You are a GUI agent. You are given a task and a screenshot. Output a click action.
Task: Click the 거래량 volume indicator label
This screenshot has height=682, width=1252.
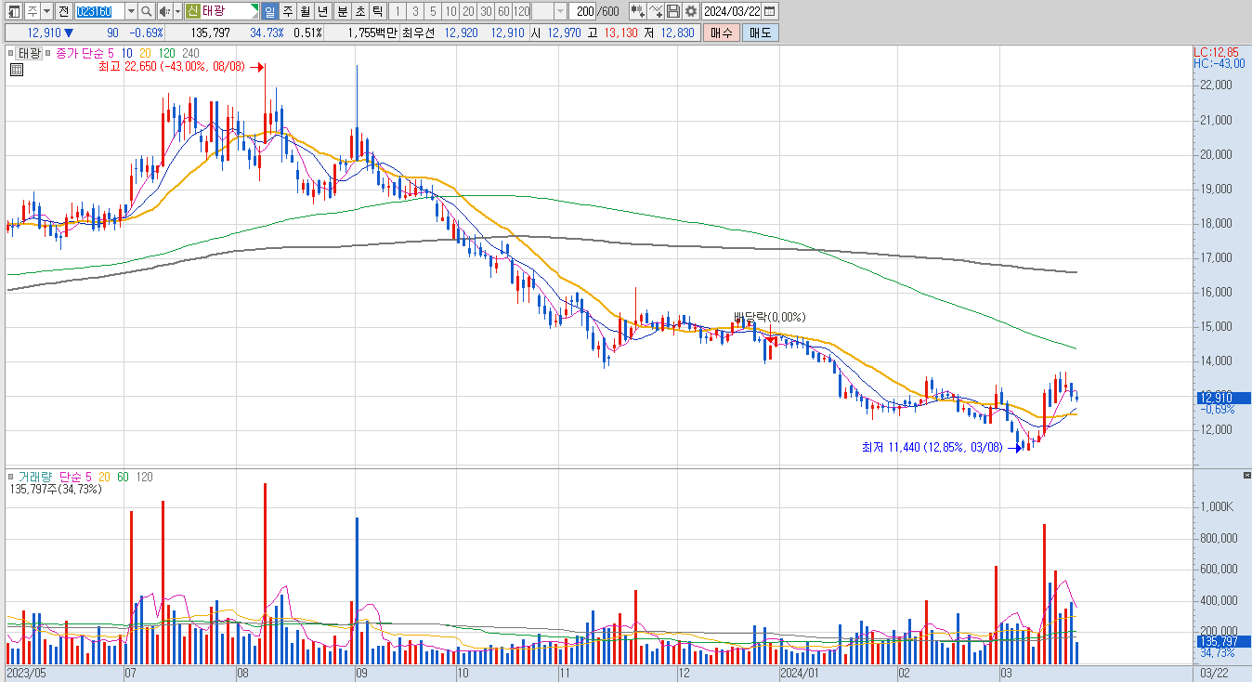pyautogui.click(x=36, y=477)
